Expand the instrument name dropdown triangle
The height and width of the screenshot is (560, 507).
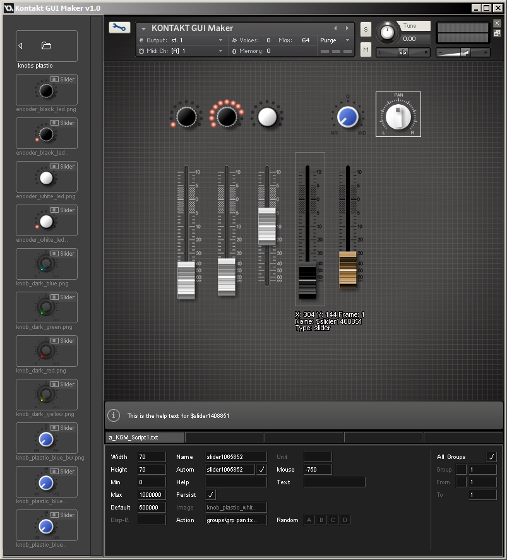(x=143, y=28)
